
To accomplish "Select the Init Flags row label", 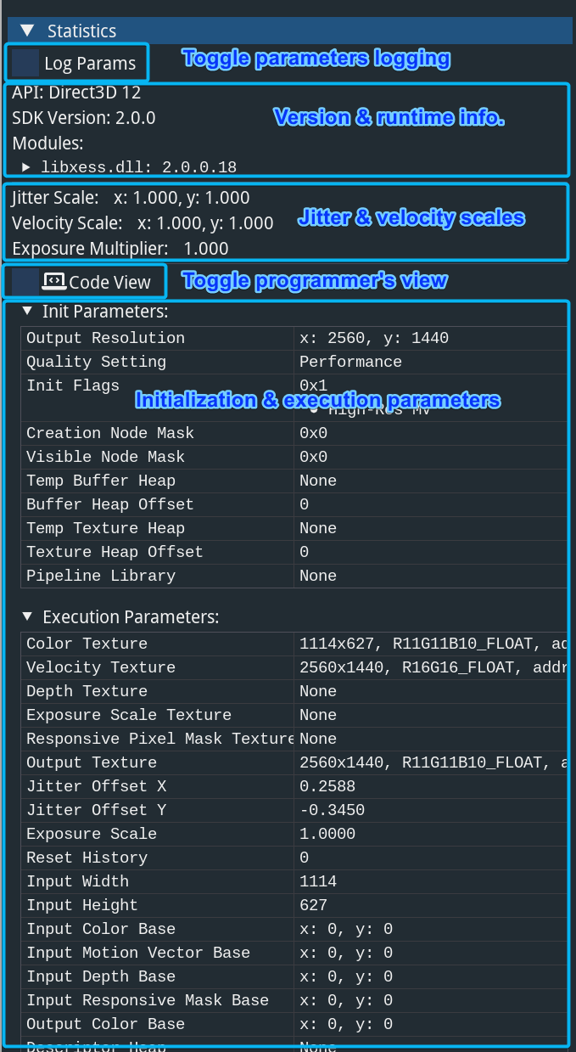I will coord(73,385).
